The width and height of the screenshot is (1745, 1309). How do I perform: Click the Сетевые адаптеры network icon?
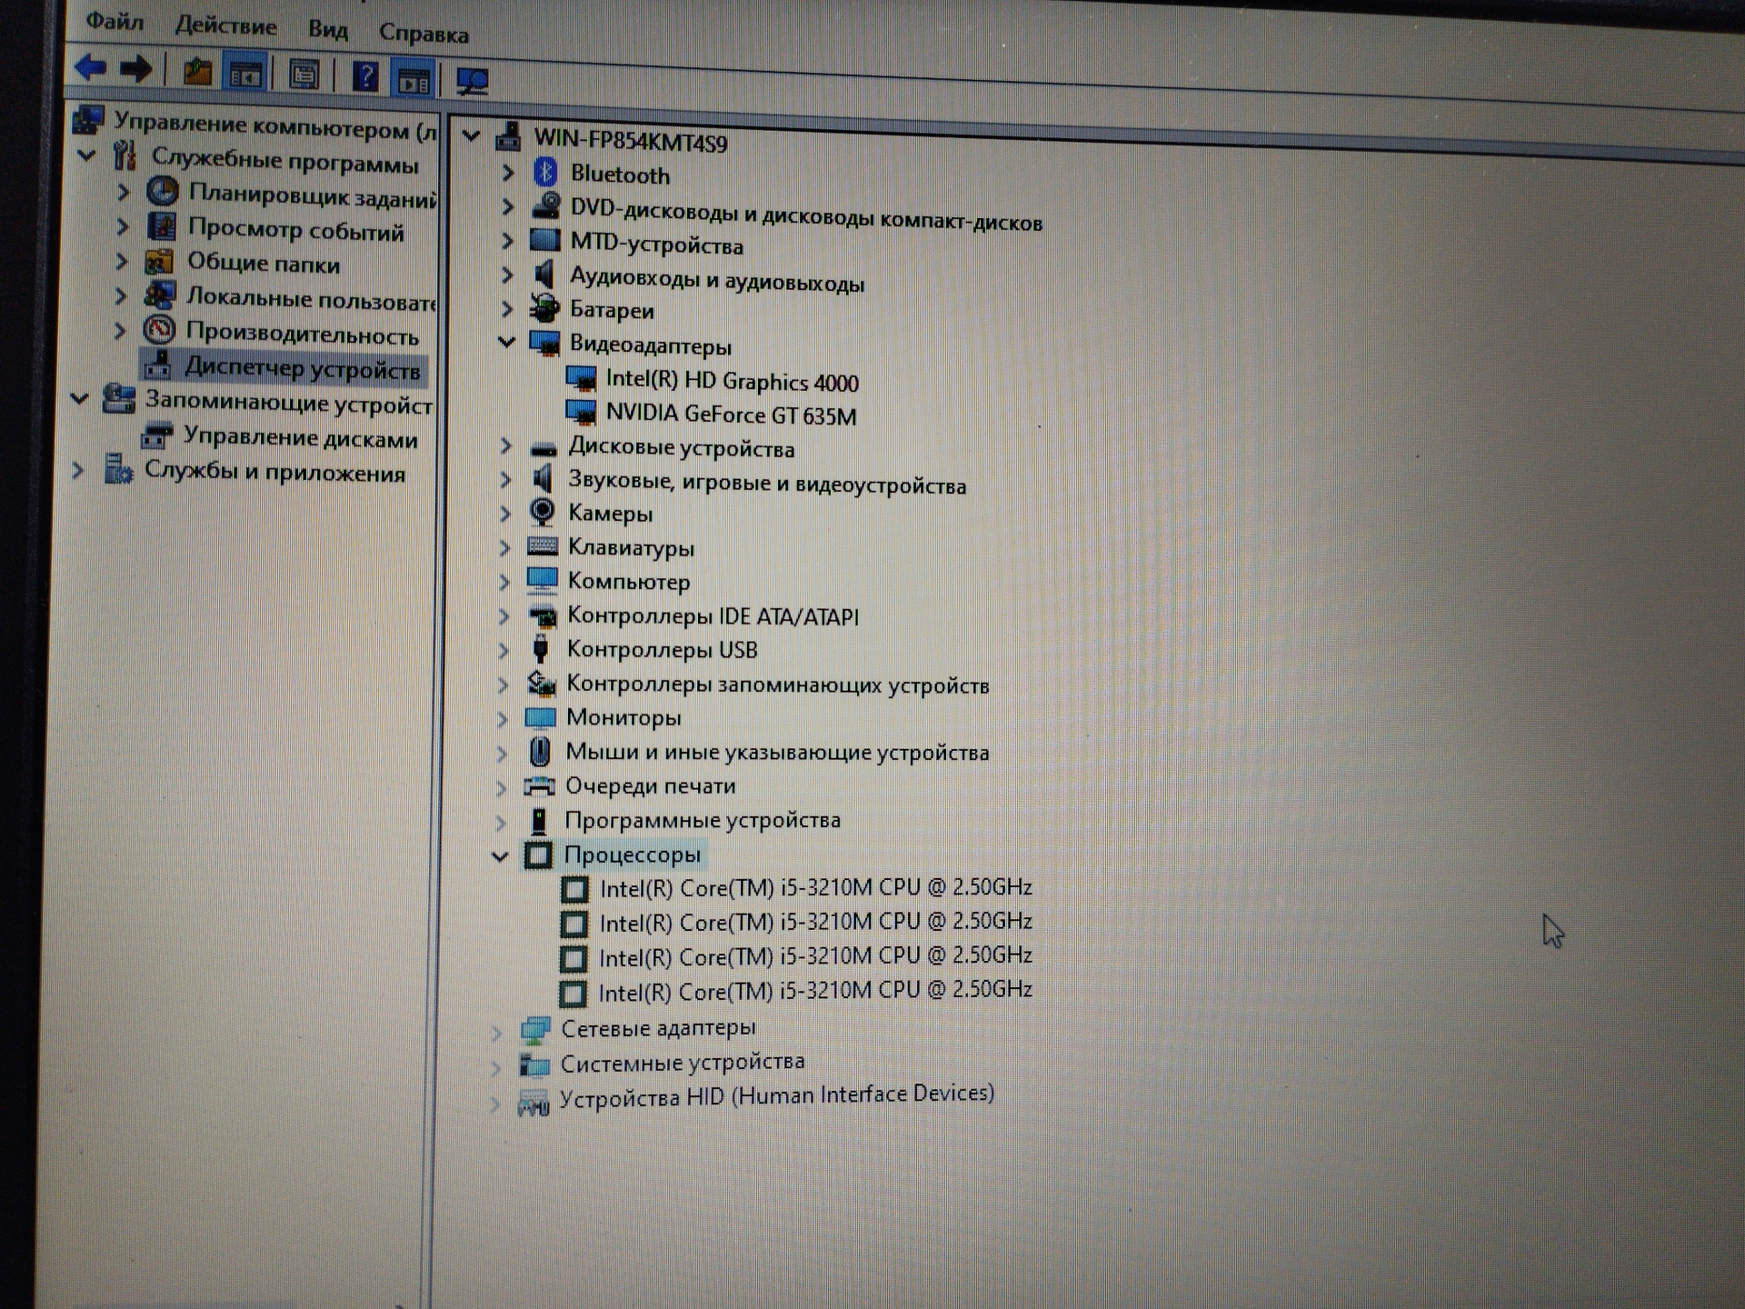[534, 1029]
